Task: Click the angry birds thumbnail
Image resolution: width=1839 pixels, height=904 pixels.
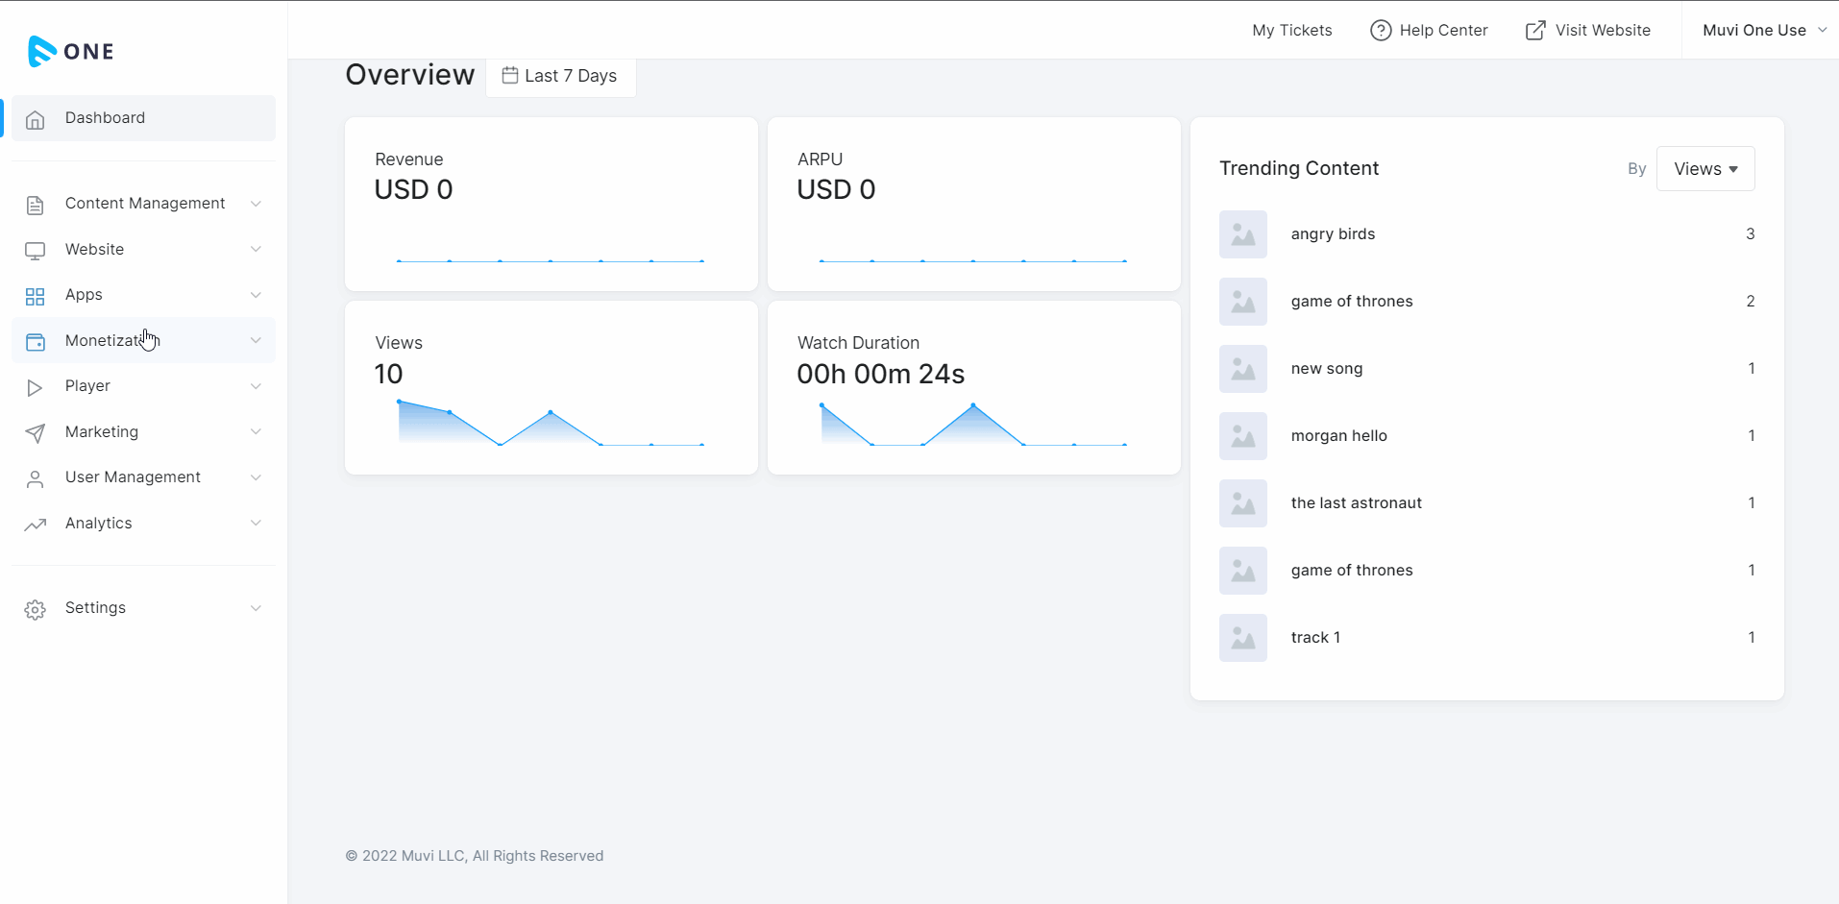Action: 1243,234
